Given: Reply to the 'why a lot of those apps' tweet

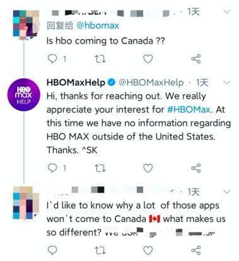Looking at the screenshot, I should 52,250.
